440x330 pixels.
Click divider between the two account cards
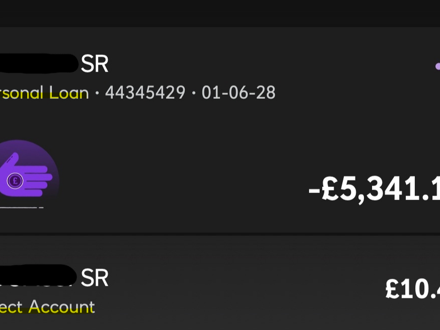click(x=220, y=234)
